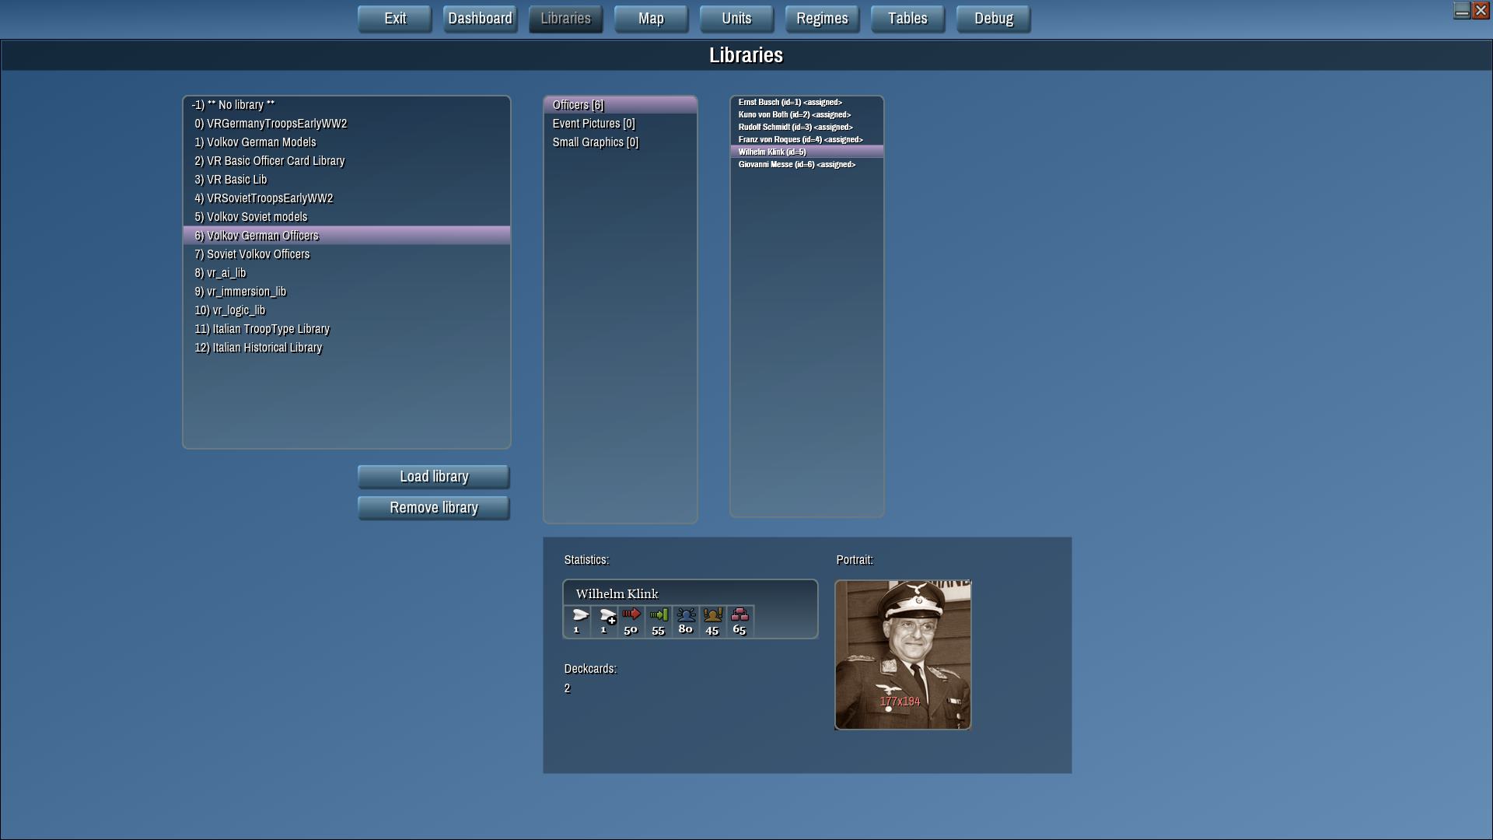This screenshot has height=840, width=1493.
Task: Click the Wilhelm Klink portrait thumbnail
Action: tap(903, 655)
